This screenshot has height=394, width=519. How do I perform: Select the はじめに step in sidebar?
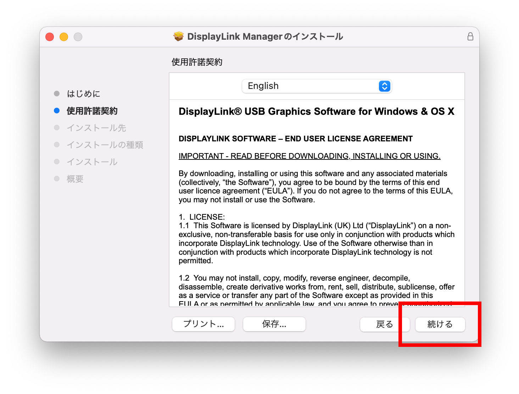(84, 94)
